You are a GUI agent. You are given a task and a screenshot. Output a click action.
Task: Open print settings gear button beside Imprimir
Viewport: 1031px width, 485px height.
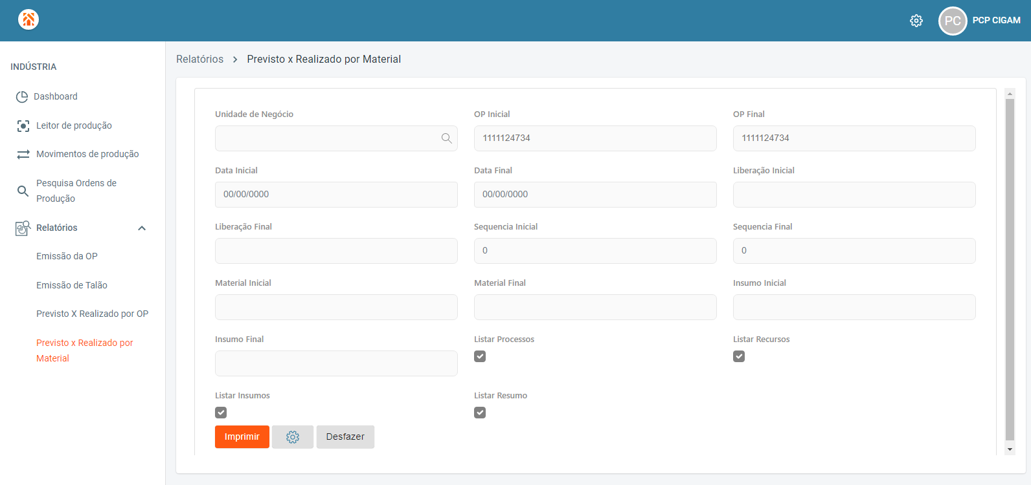point(293,437)
